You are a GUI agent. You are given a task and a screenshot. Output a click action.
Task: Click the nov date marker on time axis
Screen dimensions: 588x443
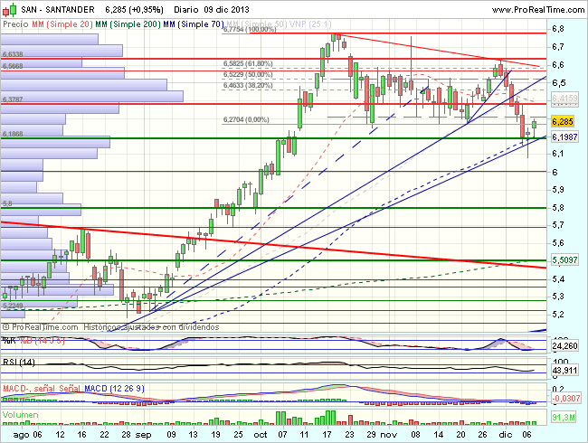tap(389, 435)
